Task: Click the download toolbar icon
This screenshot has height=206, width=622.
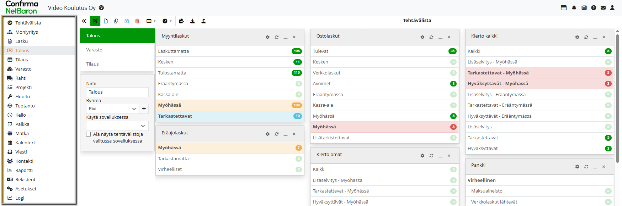Action: point(192,21)
